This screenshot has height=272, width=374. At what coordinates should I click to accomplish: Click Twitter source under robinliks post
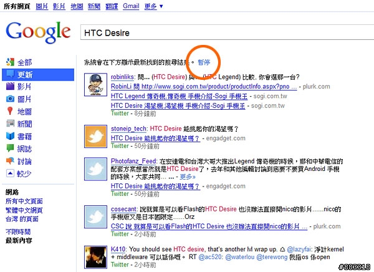coord(120,113)
